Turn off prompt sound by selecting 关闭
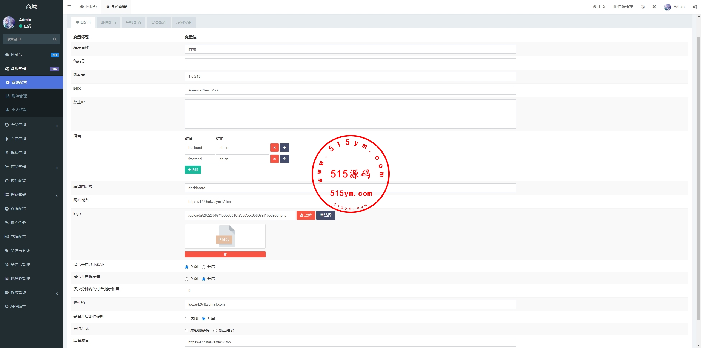This screenshot has height=348, width=701. point(186,279)
